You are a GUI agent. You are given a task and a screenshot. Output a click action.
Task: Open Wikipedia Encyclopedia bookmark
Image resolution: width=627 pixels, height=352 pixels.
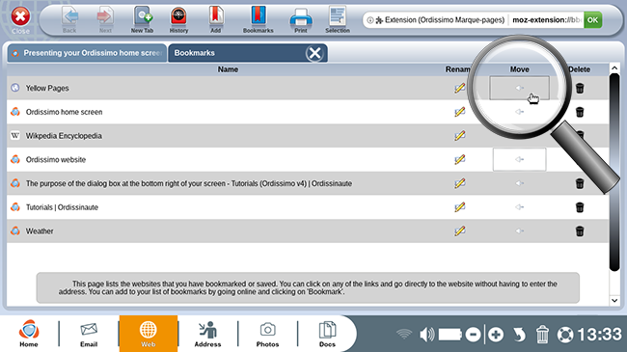[64, 136]
